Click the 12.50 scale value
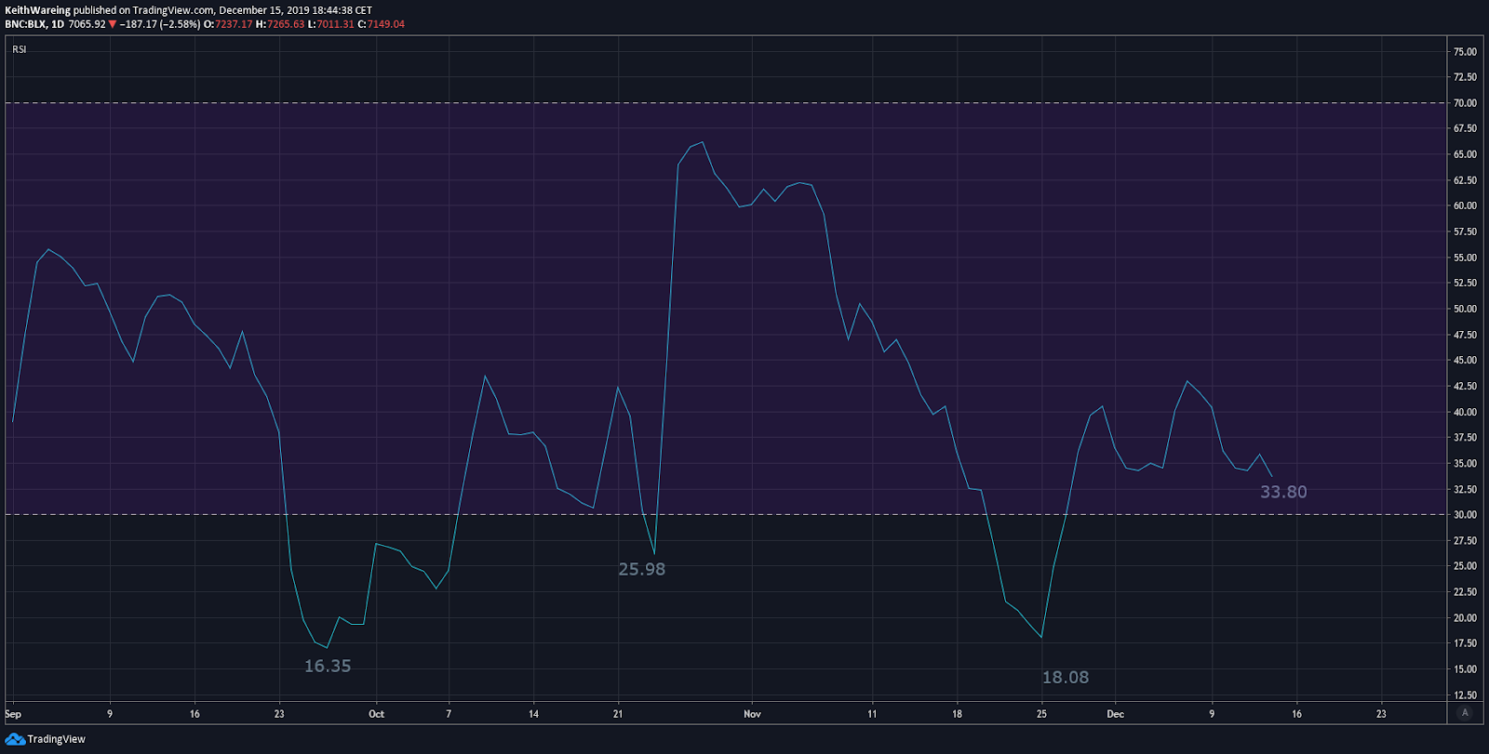Image resolution: width=1489 pixels, height=754 pixels. (x=1465, y=694)
